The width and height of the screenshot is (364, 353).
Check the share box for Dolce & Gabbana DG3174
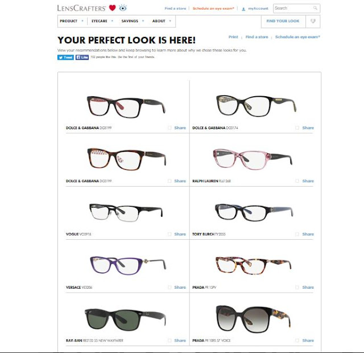pos(297,128)
